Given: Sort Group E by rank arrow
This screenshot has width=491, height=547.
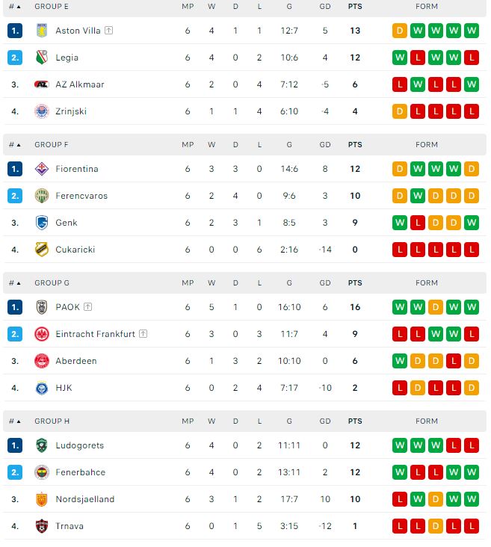Looking at the screenshot, I should (18, 7).
